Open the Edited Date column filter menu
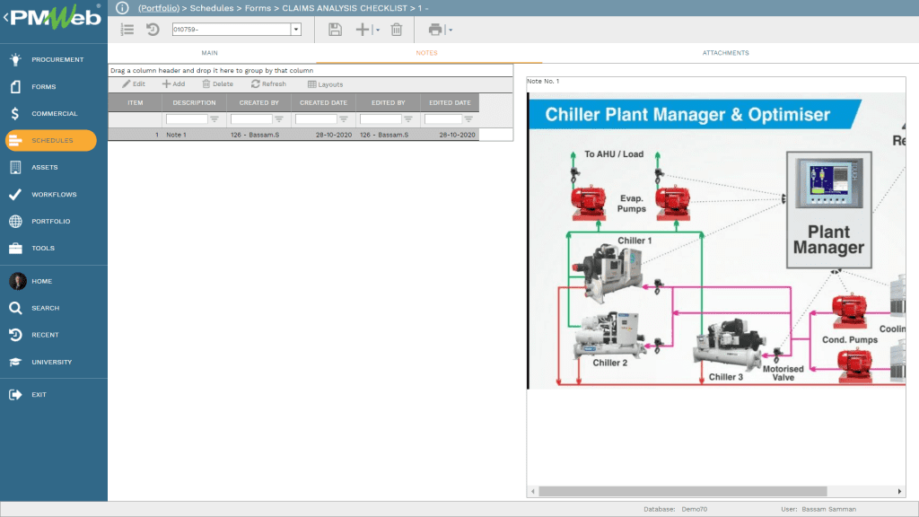The width and height of the screenshot is (919, 517). 468,119
